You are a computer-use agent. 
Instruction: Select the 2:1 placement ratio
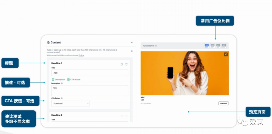pos(207,46)
